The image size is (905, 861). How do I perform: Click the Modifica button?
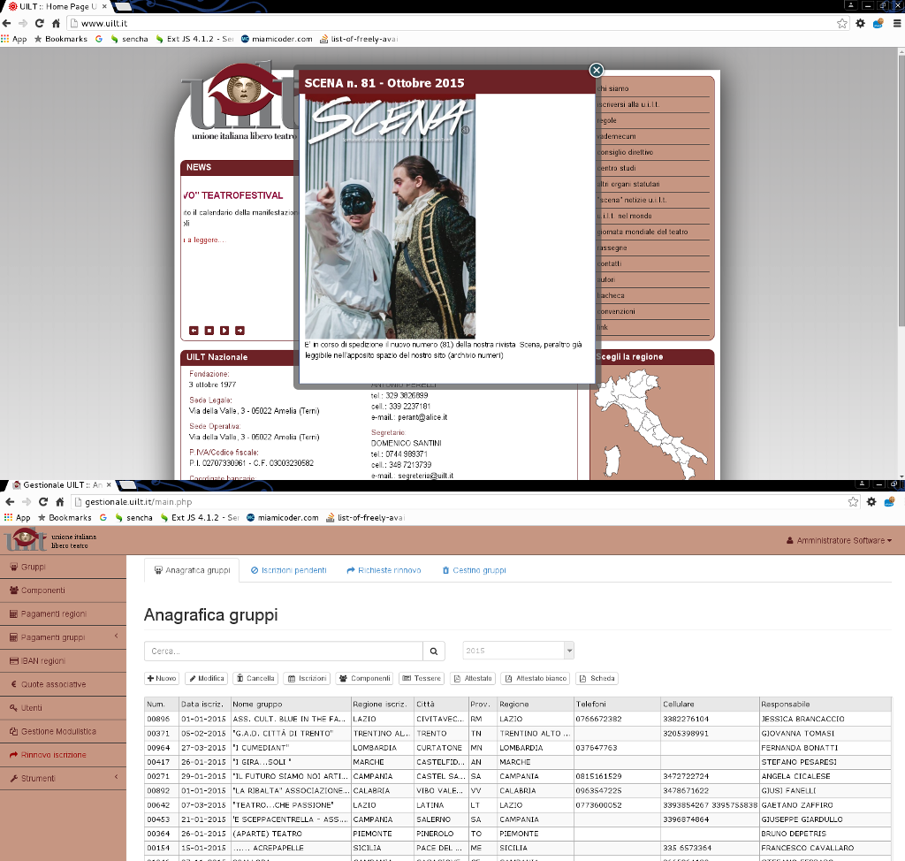tap(207, 679)
